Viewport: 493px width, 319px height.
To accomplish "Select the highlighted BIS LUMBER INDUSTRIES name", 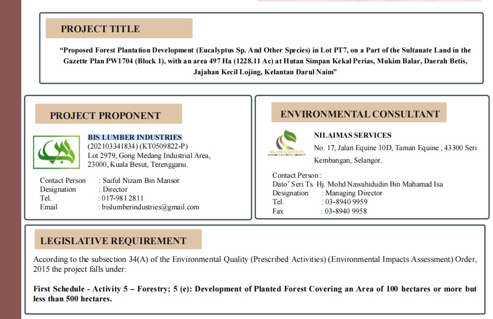I will pyautogui.click(x=134, y=137).
